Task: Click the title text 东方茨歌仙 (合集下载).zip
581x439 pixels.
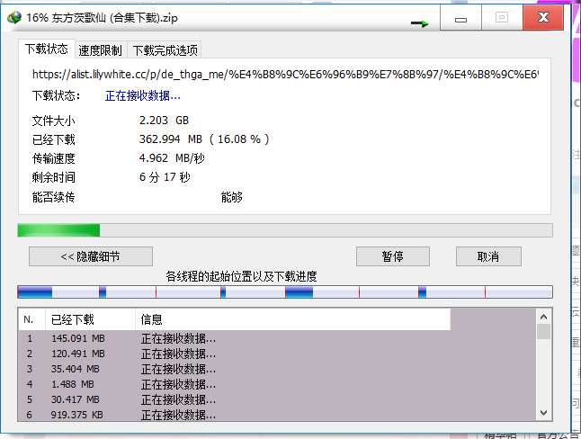Action: (115, 18)
